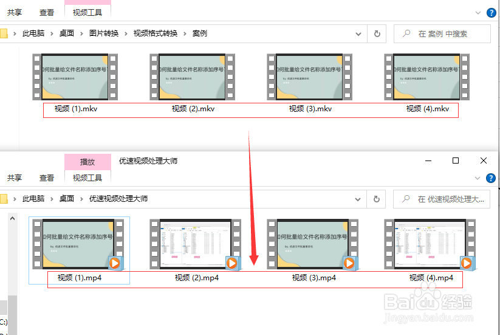Open 查看 tab in 优速视频处理大师 window
The height and width of the screenshot is (335, 500).
click(47, 178)
